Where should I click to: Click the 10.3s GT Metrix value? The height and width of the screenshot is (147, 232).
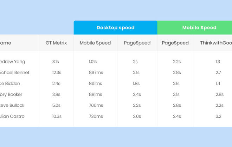pyautogui.click(x=57, y=116)
